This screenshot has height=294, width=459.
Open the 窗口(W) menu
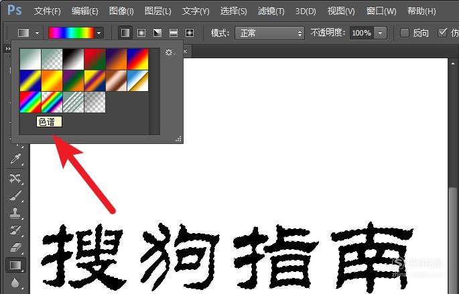[381, 11]
